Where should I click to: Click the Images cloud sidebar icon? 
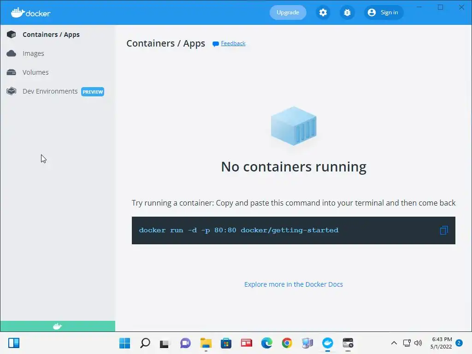pyautogui.click(x=12, y=53)
